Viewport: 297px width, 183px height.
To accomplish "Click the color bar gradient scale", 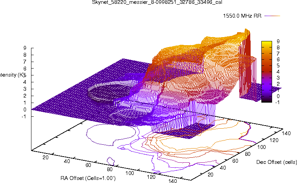I will pyautogui.click(x=266, y=72).
